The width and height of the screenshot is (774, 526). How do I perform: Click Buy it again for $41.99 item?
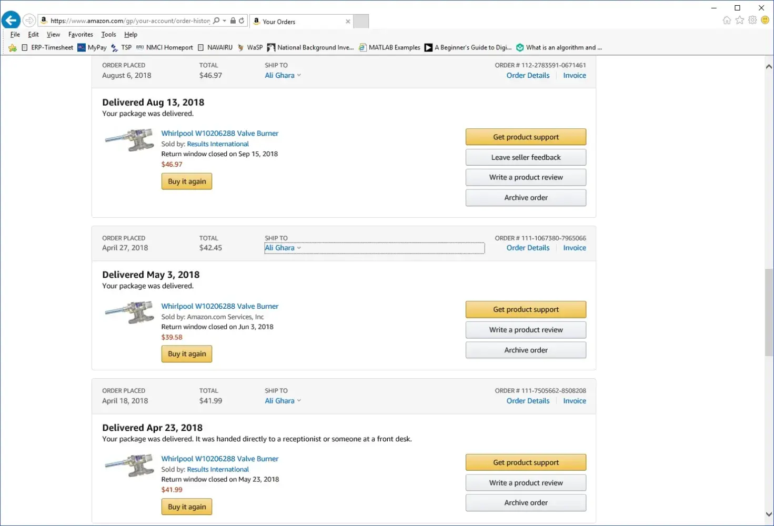tap(186, 507)
